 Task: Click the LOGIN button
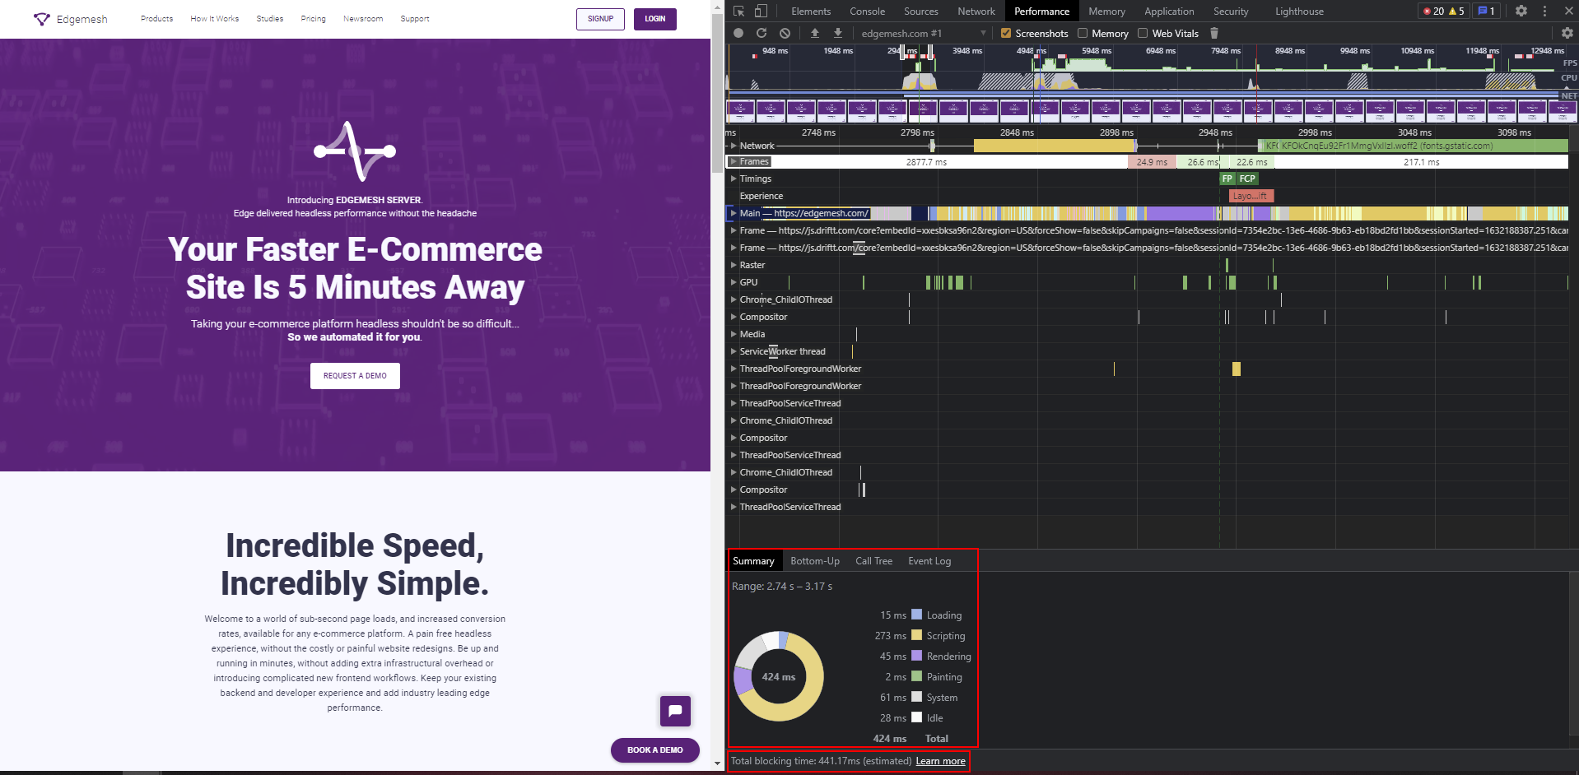pos(655,19)
